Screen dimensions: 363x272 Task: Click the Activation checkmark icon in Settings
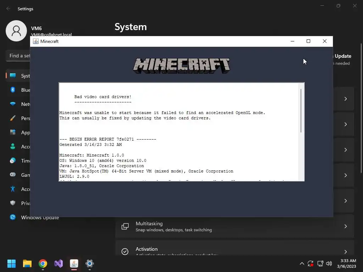[x=125, y=251]
